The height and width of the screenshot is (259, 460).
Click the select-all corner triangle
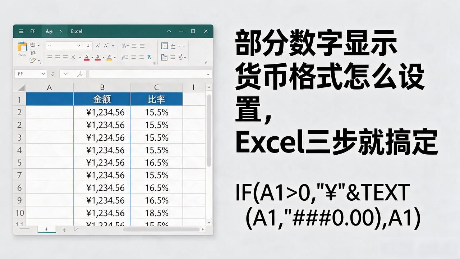(x=21, y=88)
